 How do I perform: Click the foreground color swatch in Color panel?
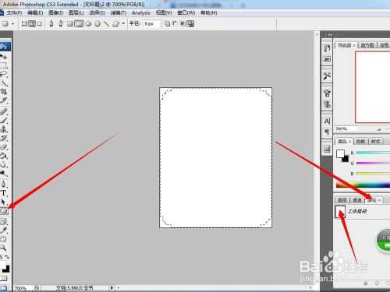340,153
